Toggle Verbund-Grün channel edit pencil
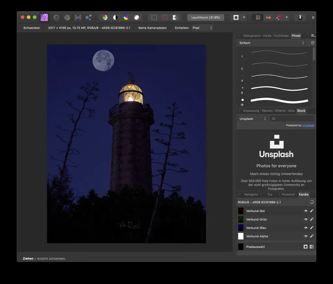The width and height of the screenshot is (333, 284). 312,219
